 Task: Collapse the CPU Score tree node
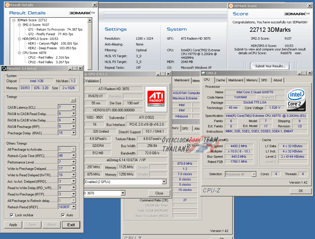pyautogui.click(x=20, y=53)
